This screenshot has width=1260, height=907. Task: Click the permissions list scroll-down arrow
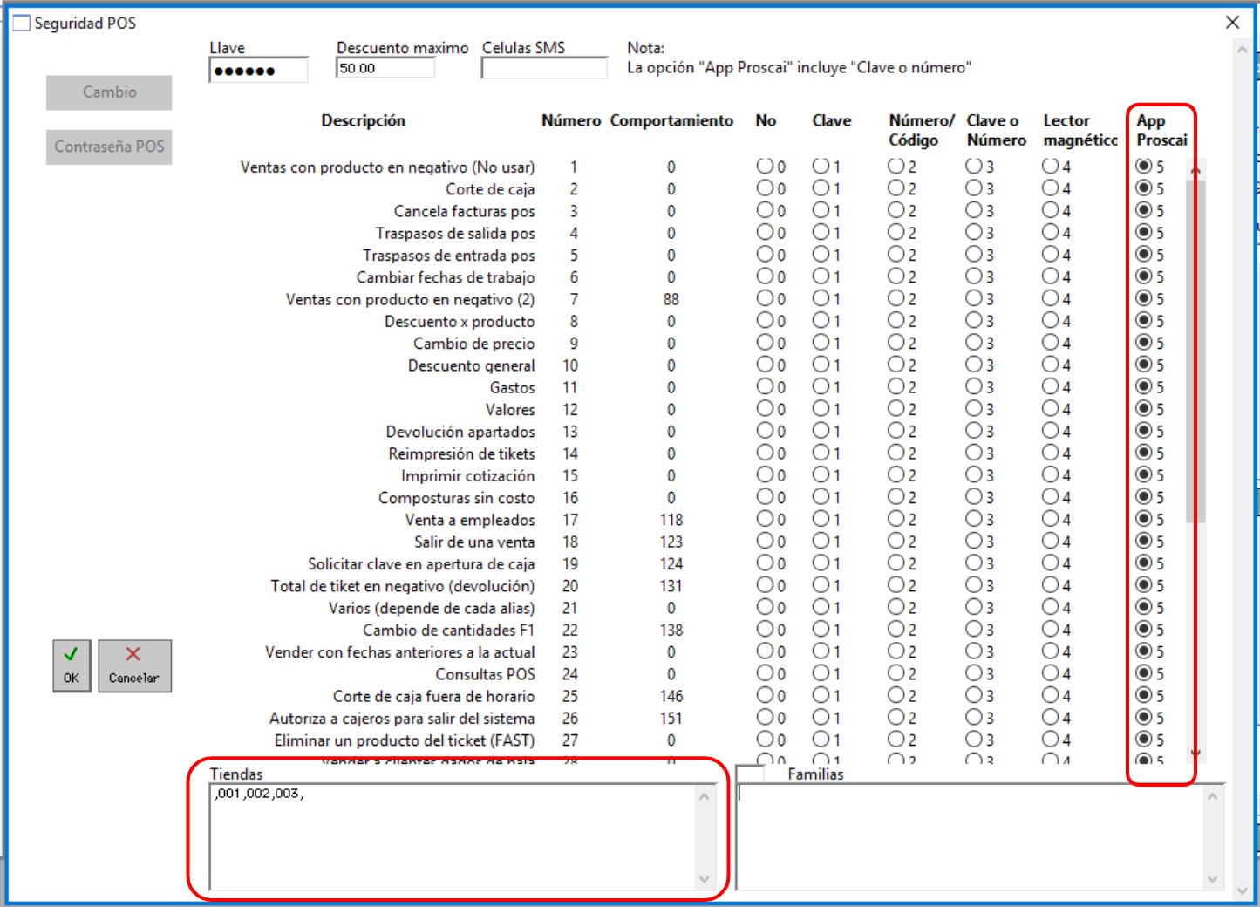(x=1195, y=753)
